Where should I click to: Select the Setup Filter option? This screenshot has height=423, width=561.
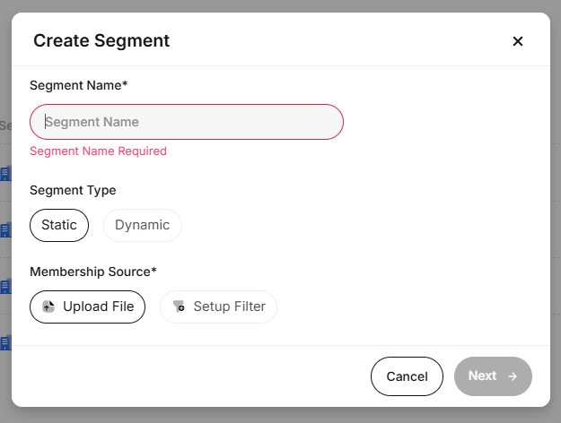[x=218, y=306]
